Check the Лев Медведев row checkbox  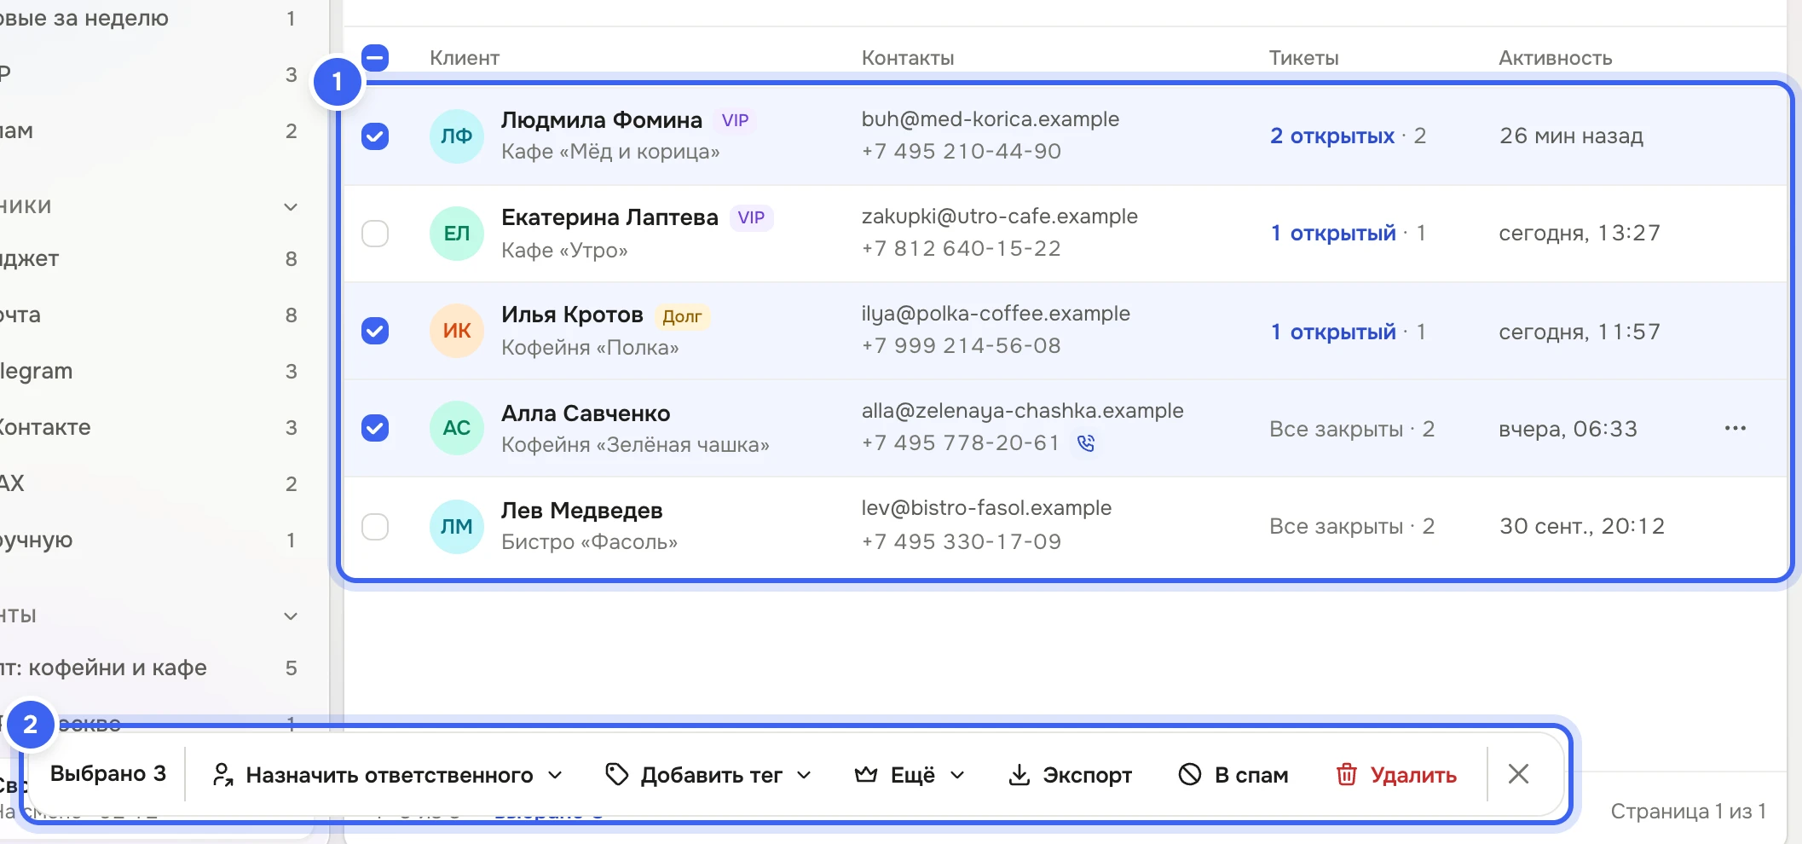(x=375, y=526)
